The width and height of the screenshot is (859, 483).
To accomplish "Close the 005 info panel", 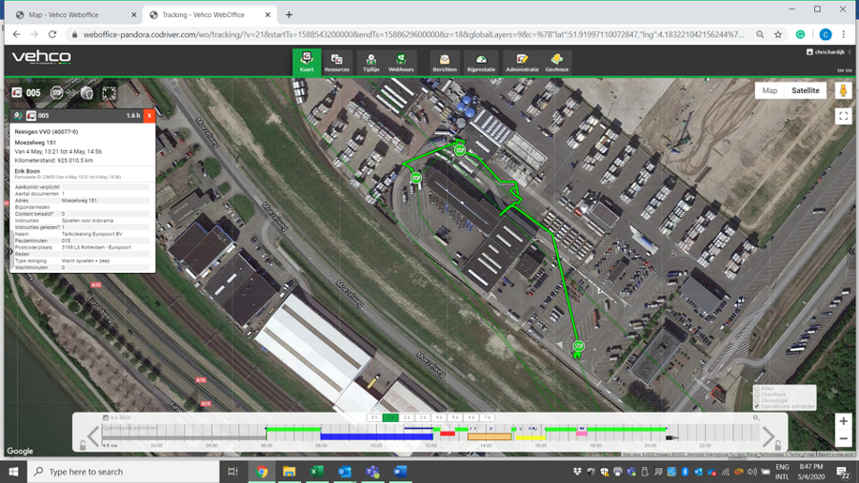I will (x=149, y=116).
